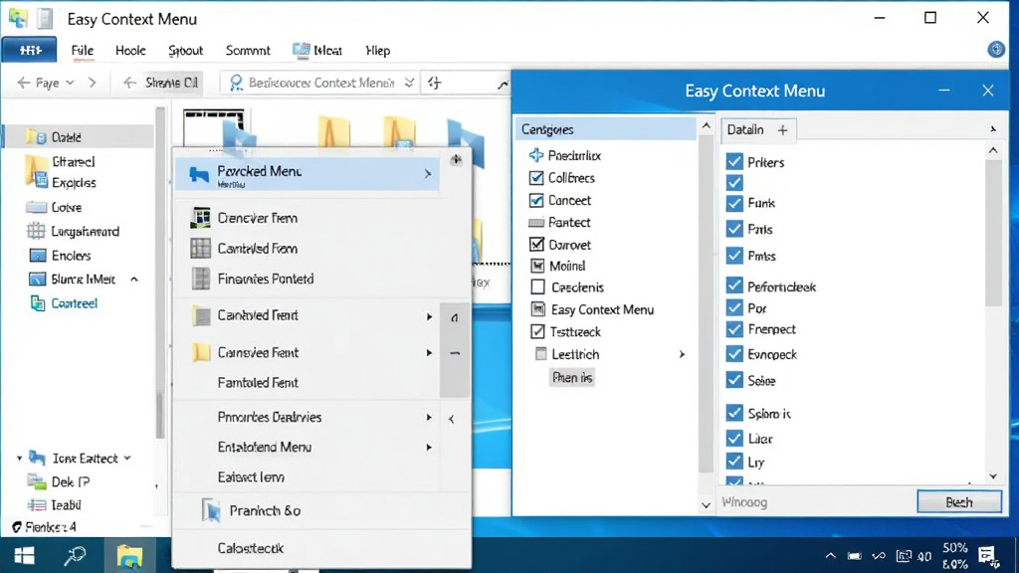Screen dimensions: 1019x573
Task: Click the Moinel category icon
Action: coord(537,266)
